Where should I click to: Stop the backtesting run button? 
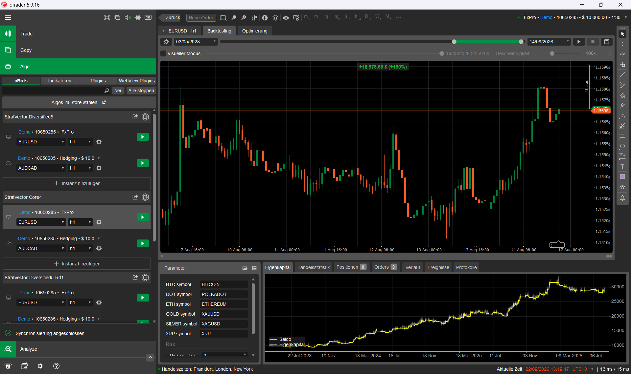pos(593,42)
